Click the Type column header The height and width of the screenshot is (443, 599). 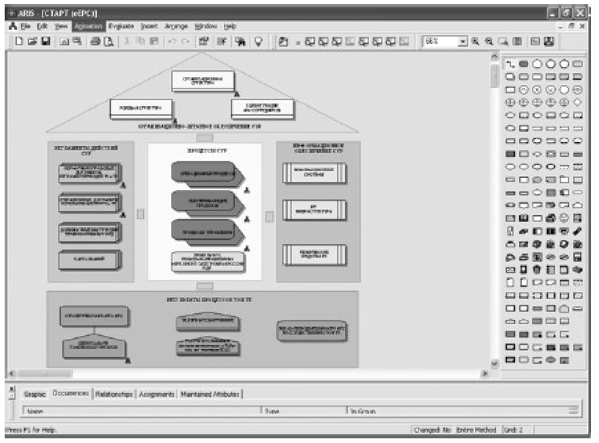tap(305, 411)
